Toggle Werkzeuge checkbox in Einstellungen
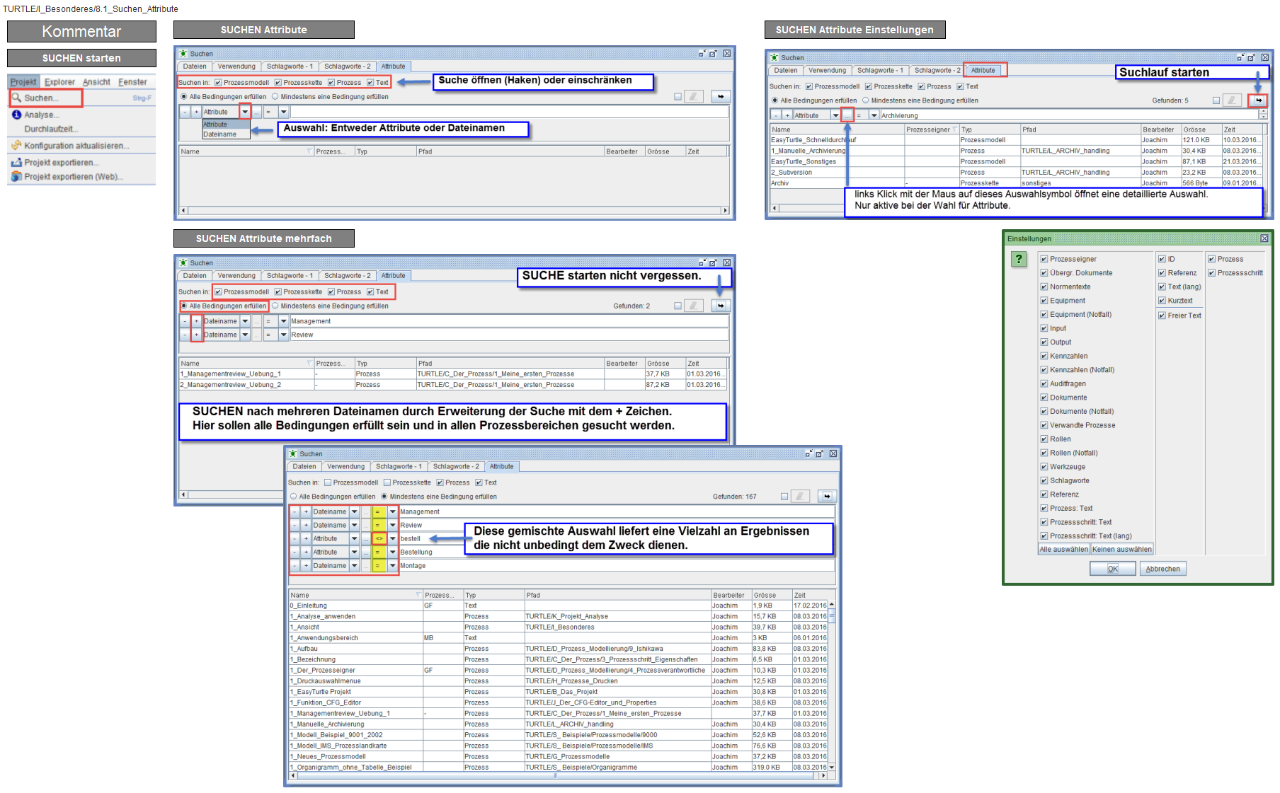This screenshot has height=793, width=1280. pos(1044,467)
